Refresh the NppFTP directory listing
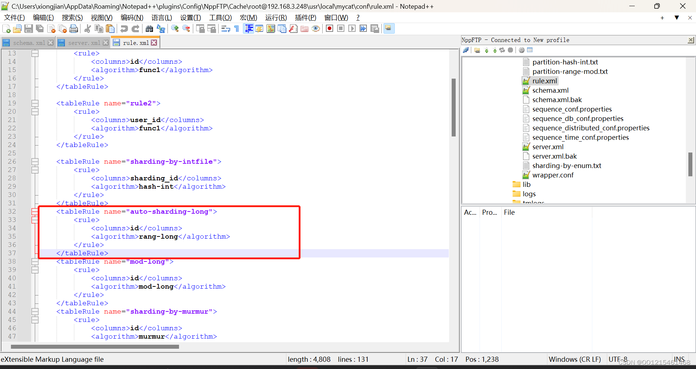 click(502, 50)
